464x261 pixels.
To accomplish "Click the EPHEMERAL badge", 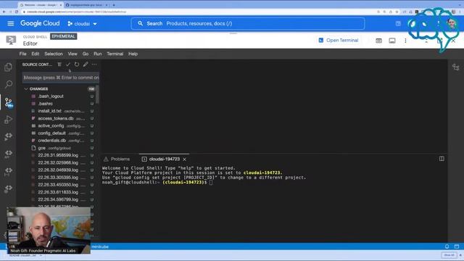I will [63, 36].
